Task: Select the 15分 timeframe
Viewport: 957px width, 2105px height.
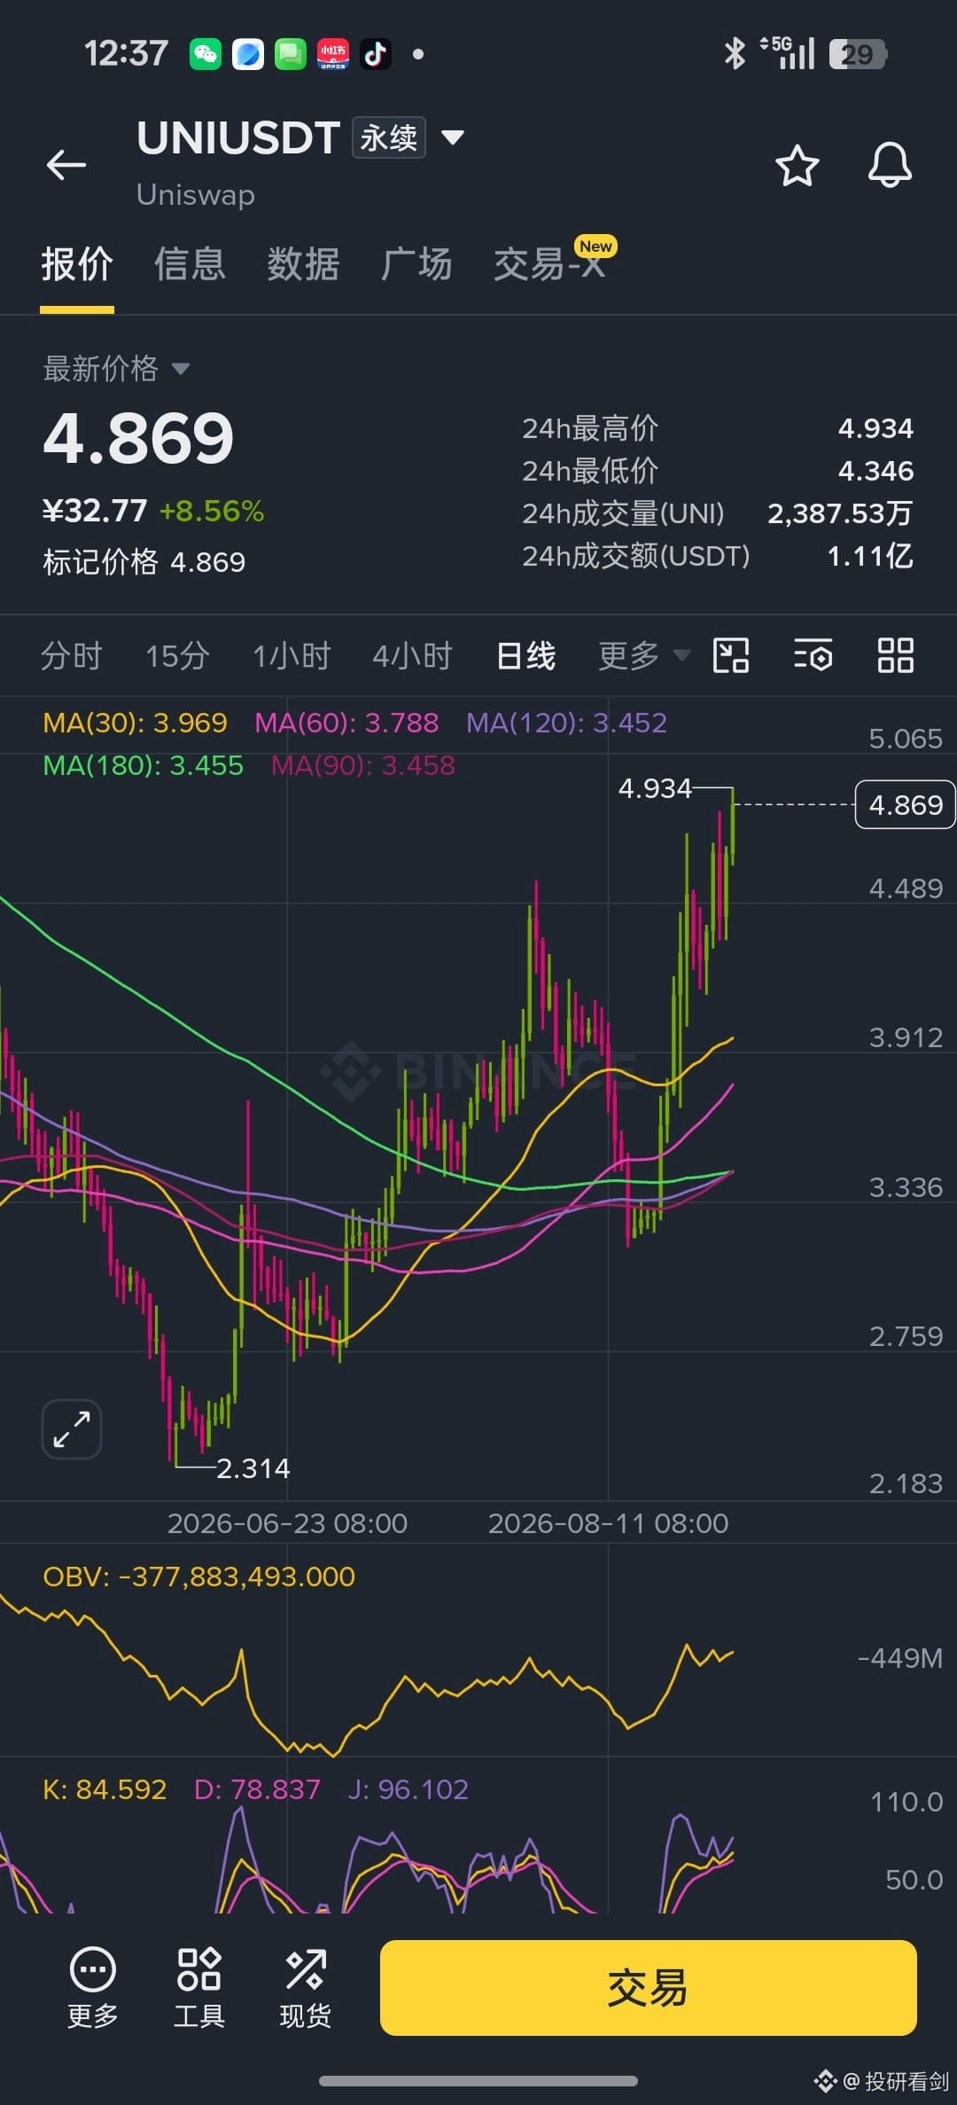Action: pos(177,656)
